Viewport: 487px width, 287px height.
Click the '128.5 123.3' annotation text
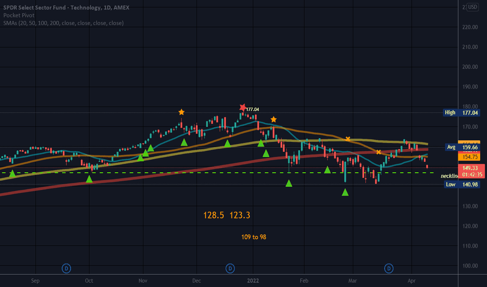[226, 215]
